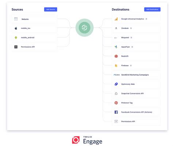Click the Destinations heading
Viewport: 173px width, 146px height.
(x=120, y=10)
